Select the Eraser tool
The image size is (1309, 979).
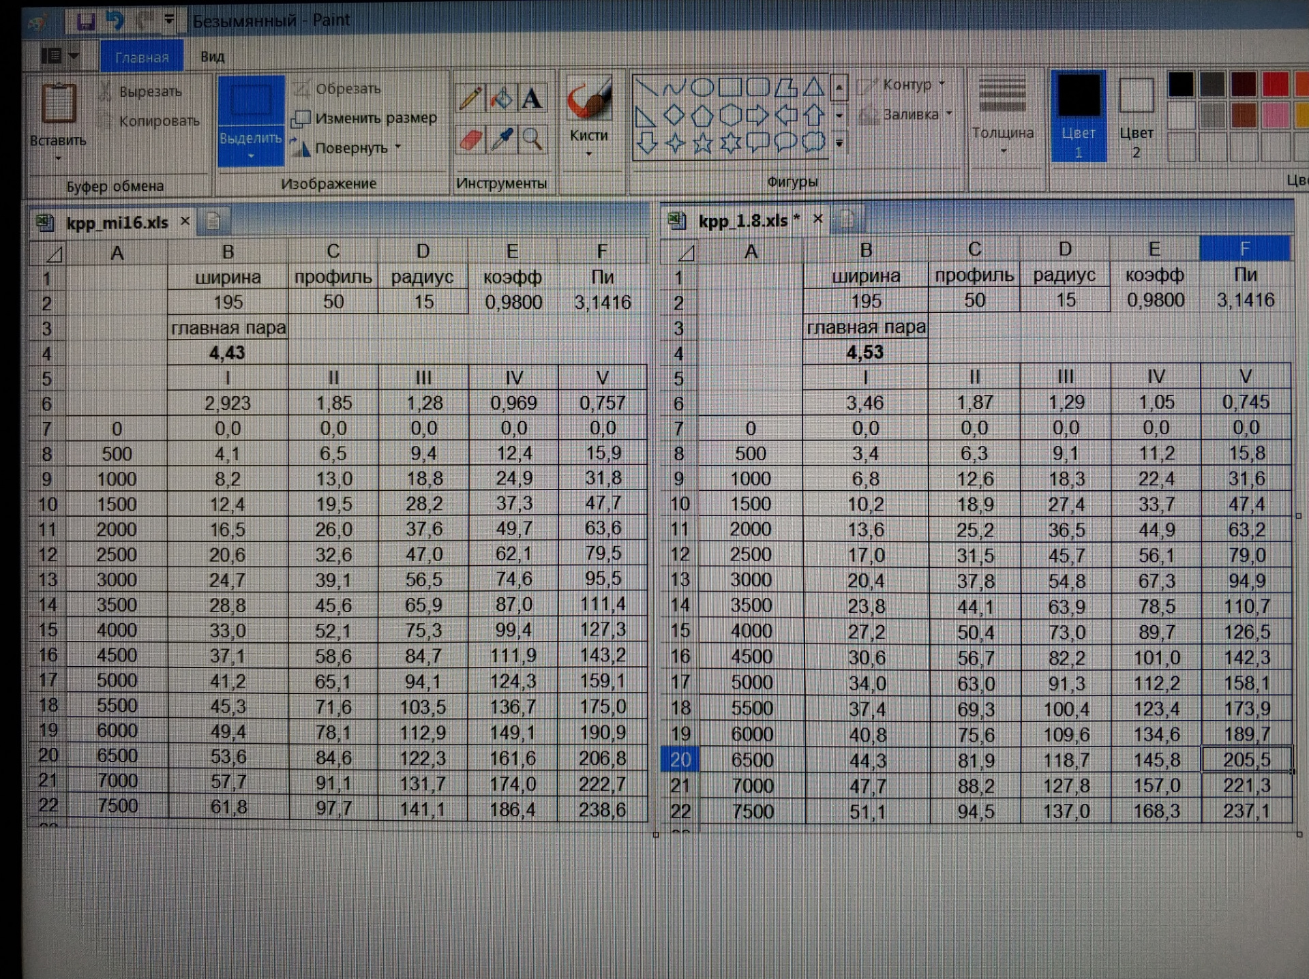tap(470, 140)
